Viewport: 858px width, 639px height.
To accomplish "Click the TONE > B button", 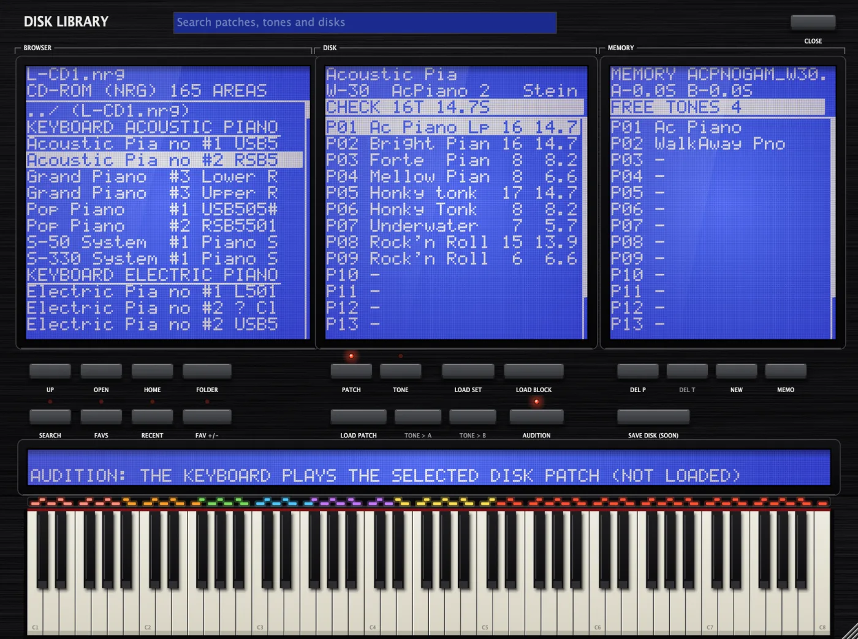I will click(473, 417).
